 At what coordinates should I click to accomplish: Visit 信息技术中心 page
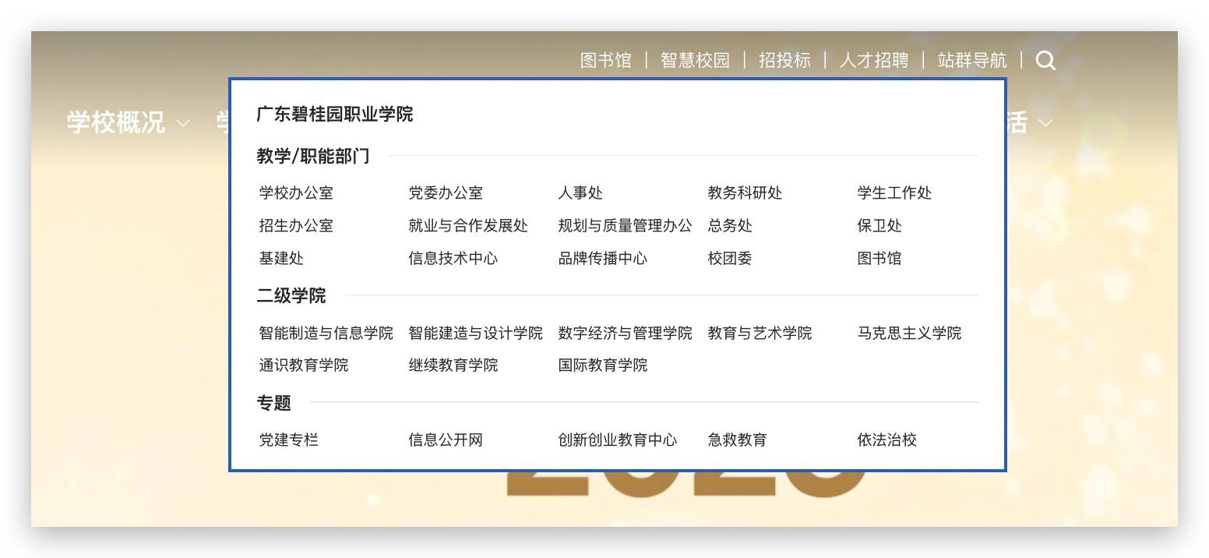click(x=453, y=259)
